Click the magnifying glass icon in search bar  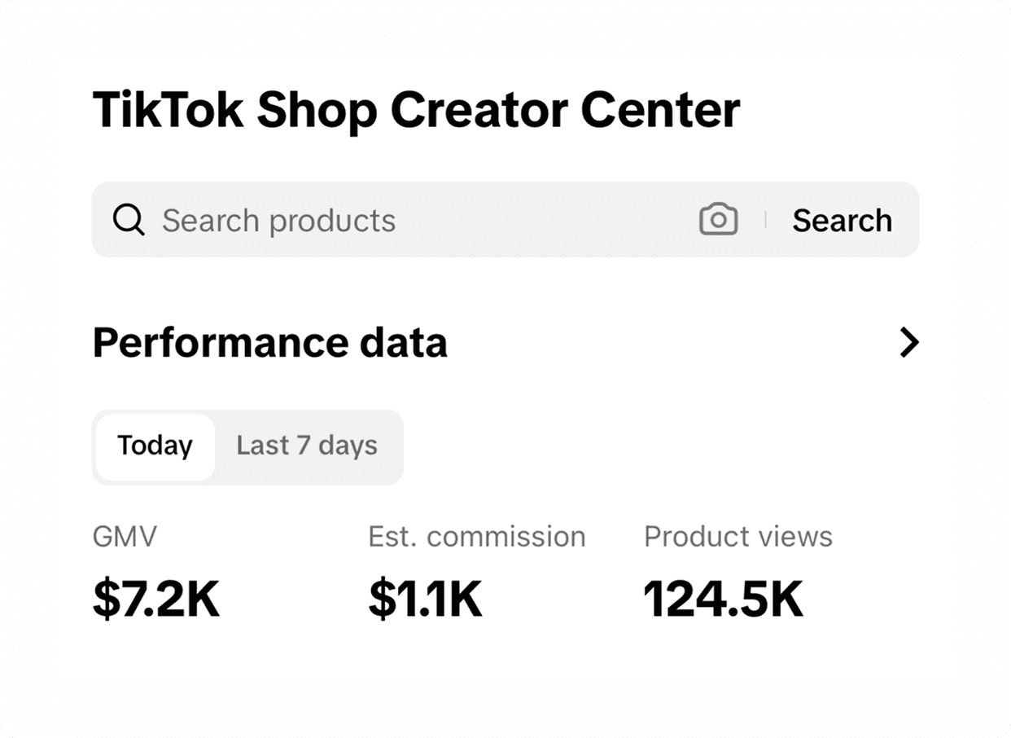(129, 220)
